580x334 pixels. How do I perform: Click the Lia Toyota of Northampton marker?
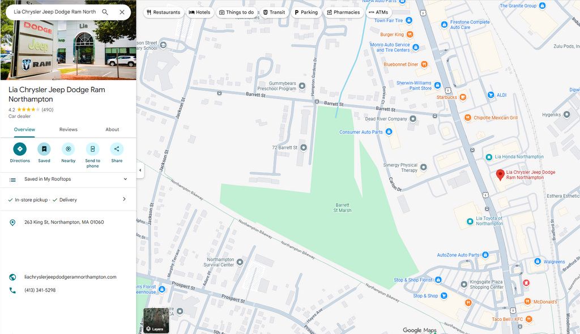click(470, 221)
